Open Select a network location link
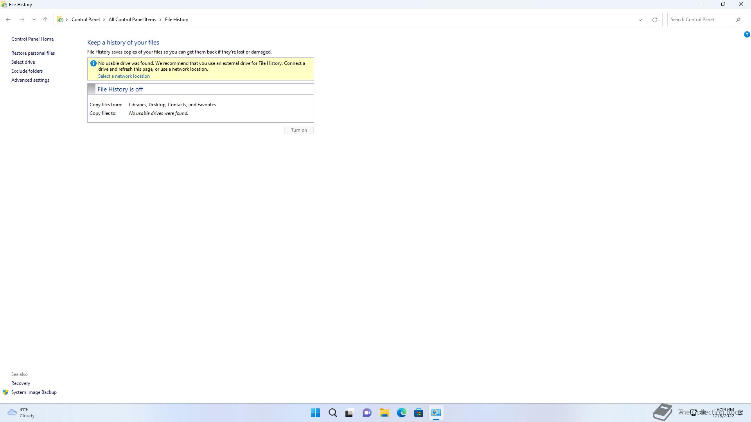Viewport: 751px width, 422px height. [x=124, y=76]
